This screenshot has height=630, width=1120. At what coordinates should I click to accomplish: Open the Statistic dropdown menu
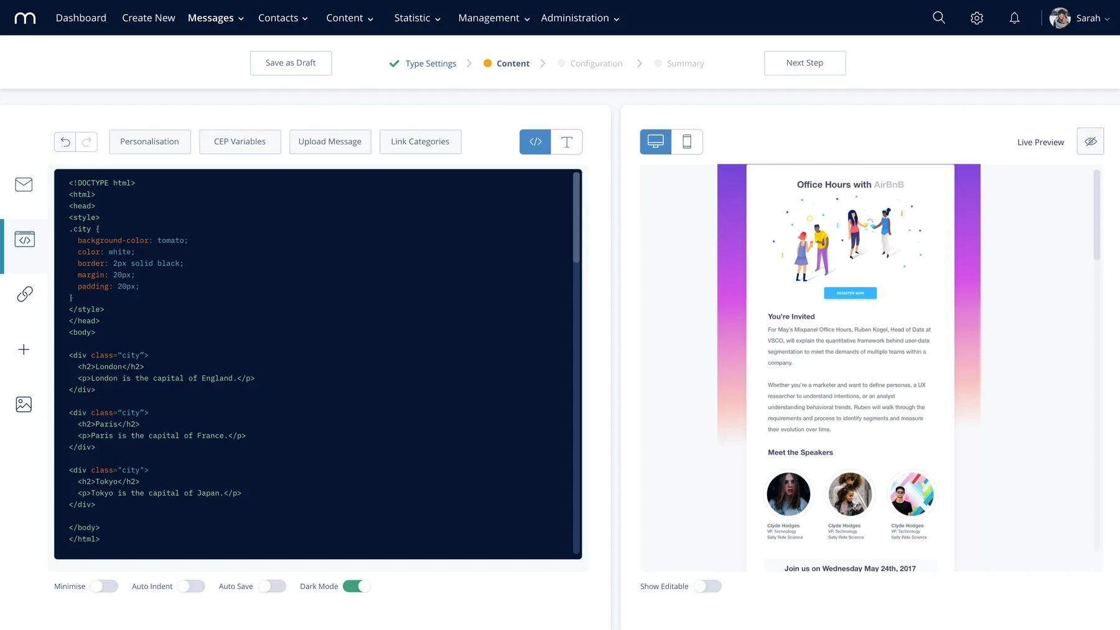click(x=418, y=18)
